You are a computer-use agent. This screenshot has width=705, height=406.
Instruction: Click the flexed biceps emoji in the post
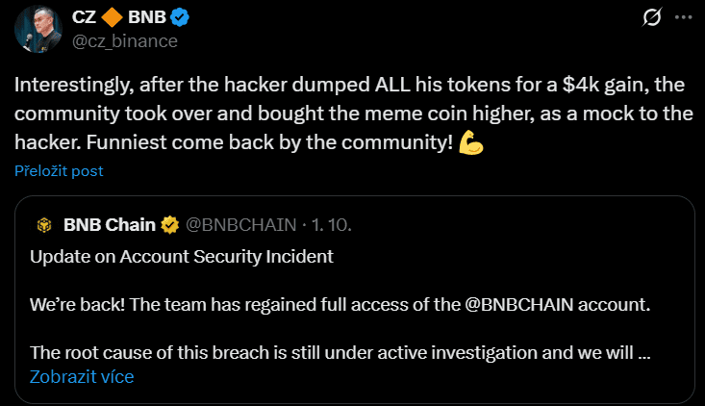tap(471, 142)
